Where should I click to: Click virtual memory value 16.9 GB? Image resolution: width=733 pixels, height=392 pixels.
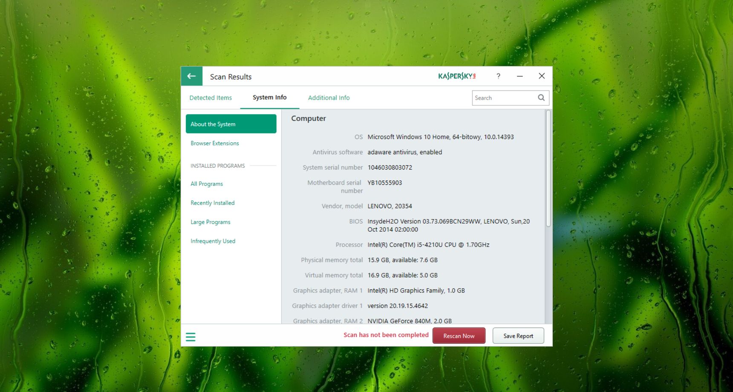point(403,275)
